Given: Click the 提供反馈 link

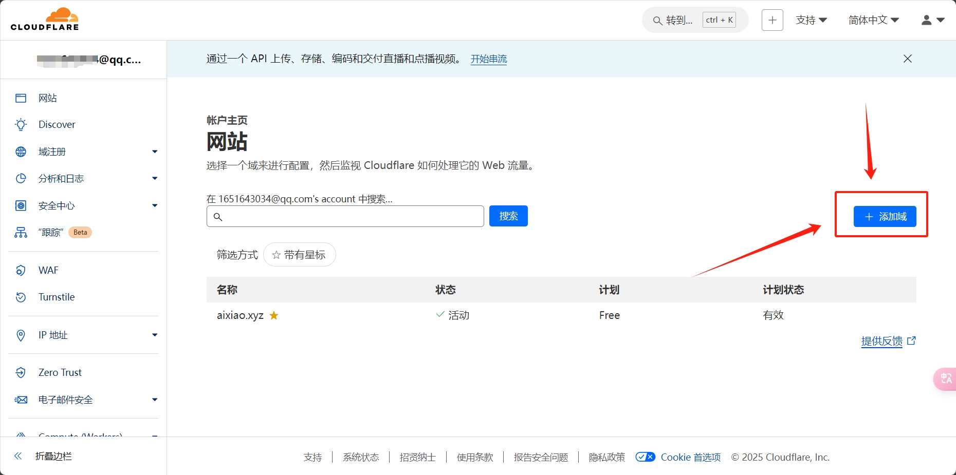Looking at the screenshot, I should (x=881, y=341).
